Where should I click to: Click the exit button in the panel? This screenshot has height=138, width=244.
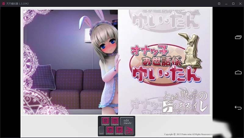coord(102,131)
